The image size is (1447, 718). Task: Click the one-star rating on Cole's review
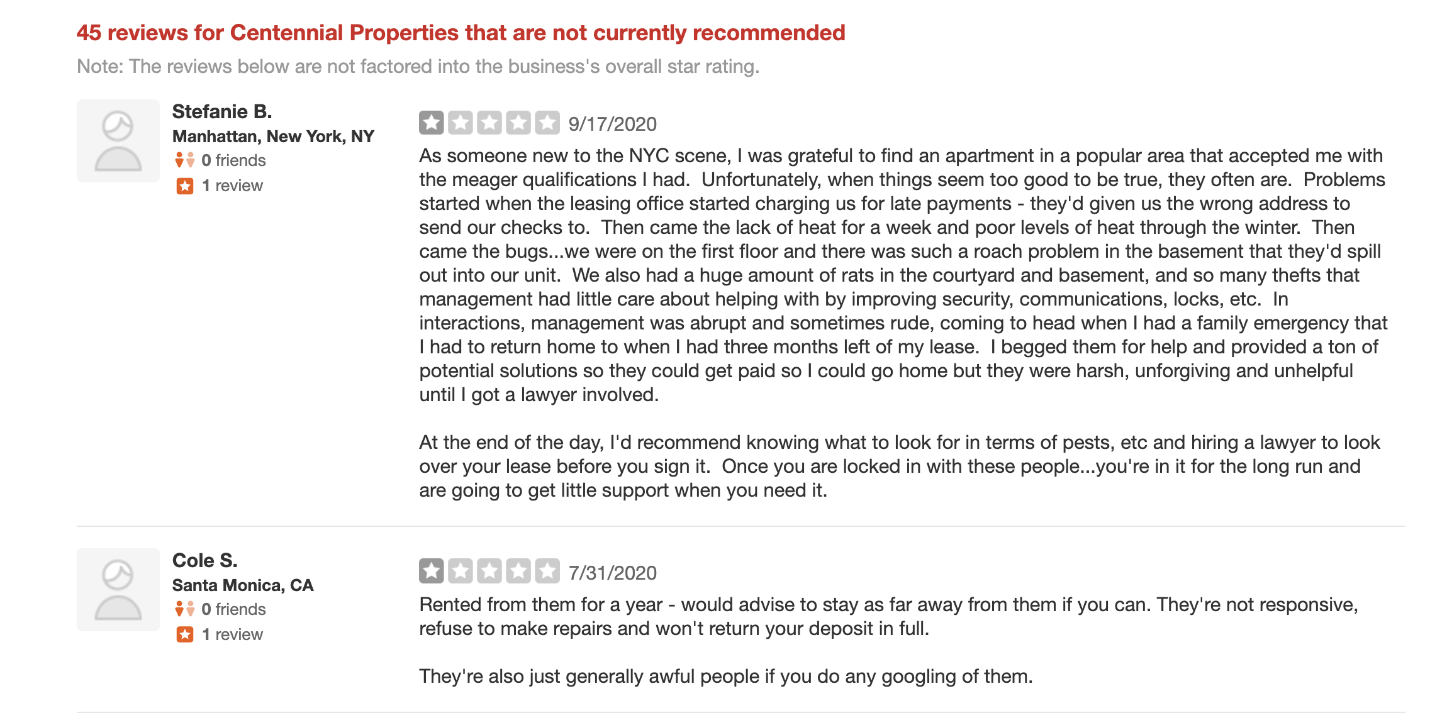tap(432, 572)
